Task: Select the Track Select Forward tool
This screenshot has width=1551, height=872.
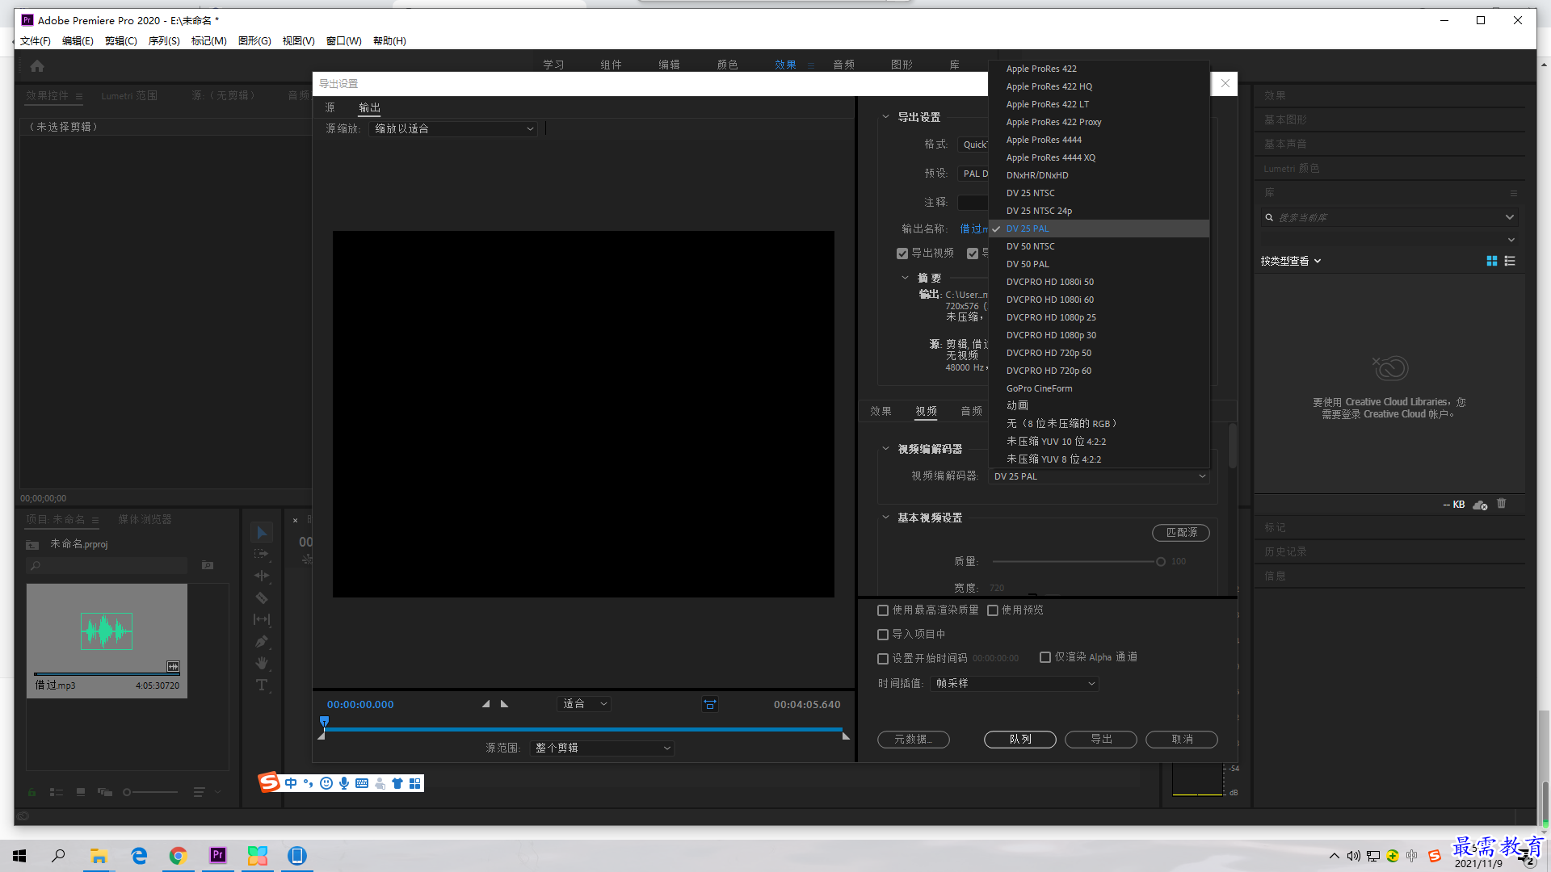Action: (x=262, y=554)
